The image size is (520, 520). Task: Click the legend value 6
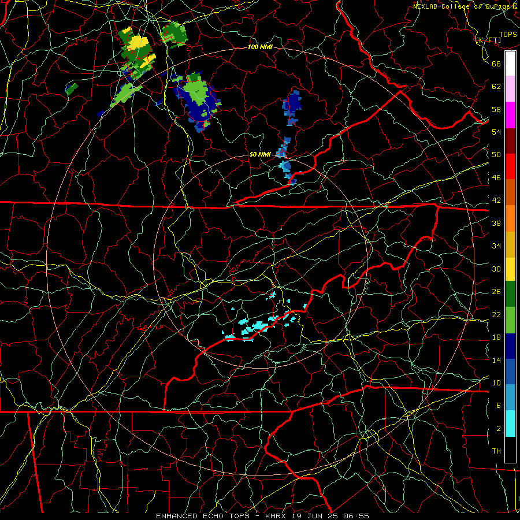click(499, 406)
